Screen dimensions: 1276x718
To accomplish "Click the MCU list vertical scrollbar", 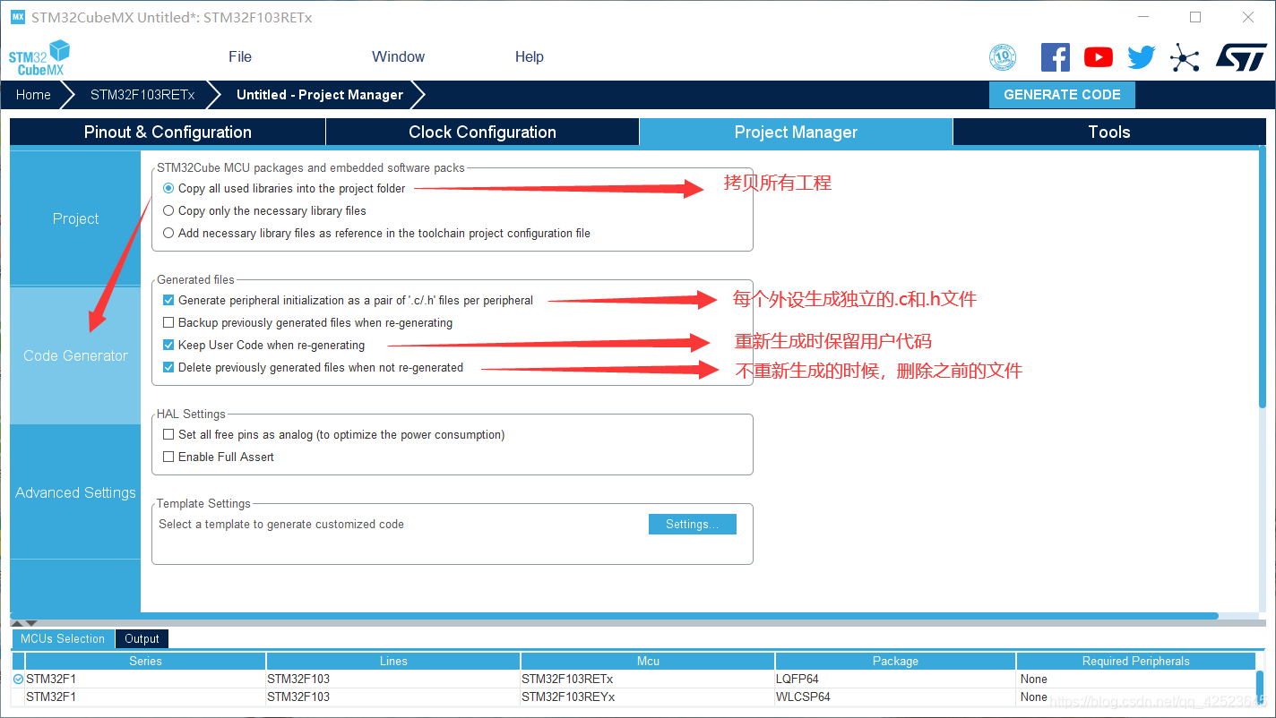I will (1260, 689).
